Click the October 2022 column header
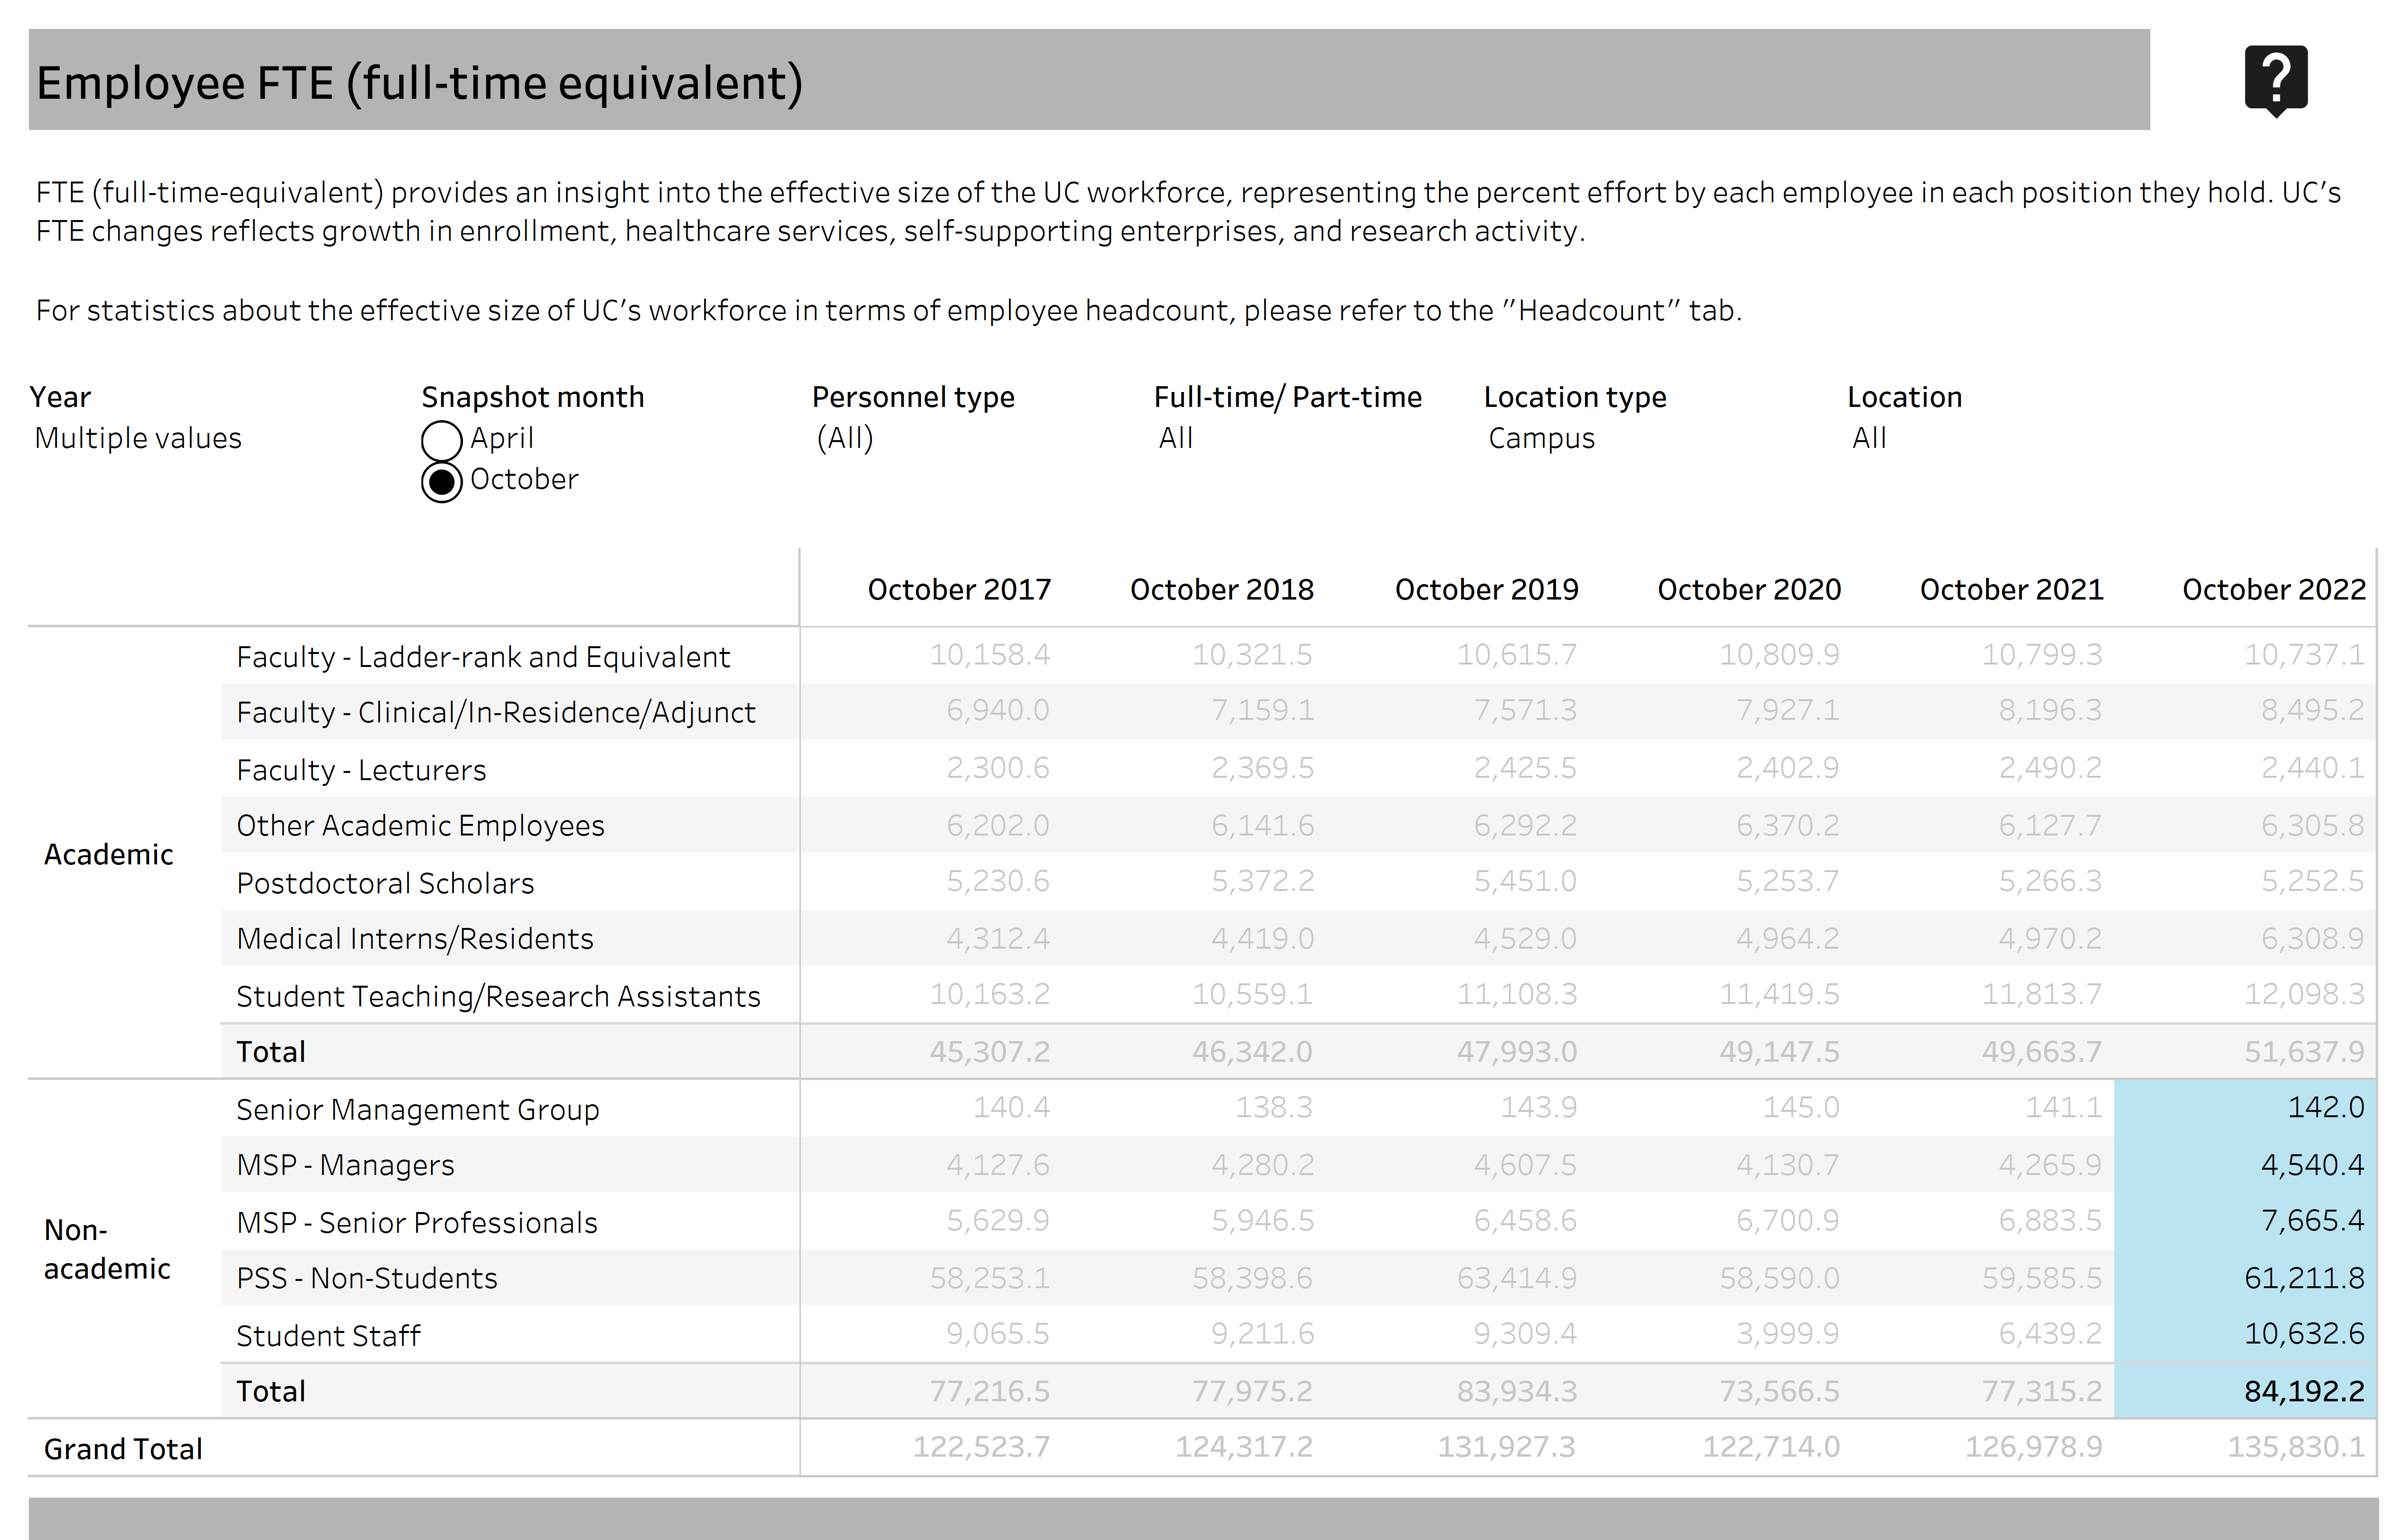The image size is (2408, 1540). click(2274, 589)
